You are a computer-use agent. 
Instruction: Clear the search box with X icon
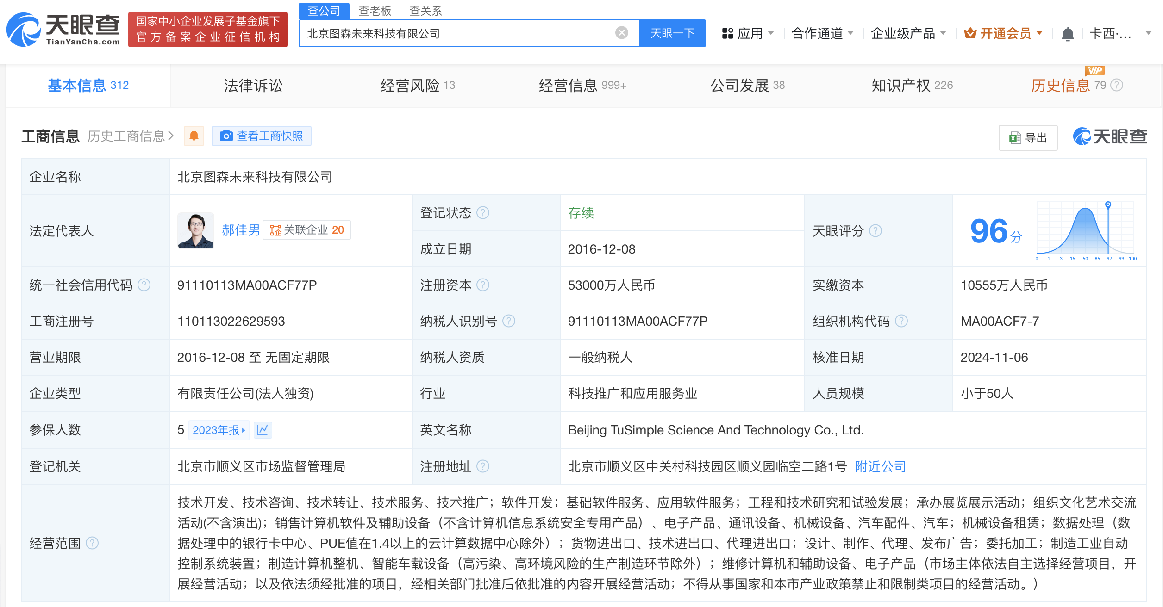621,33
